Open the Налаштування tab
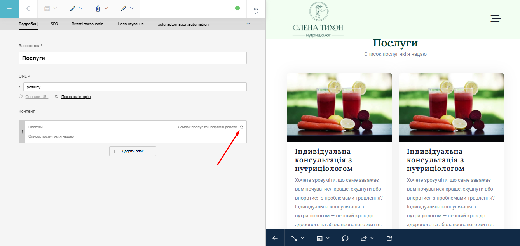Viewport: 520px width, 246px height. 131,24
